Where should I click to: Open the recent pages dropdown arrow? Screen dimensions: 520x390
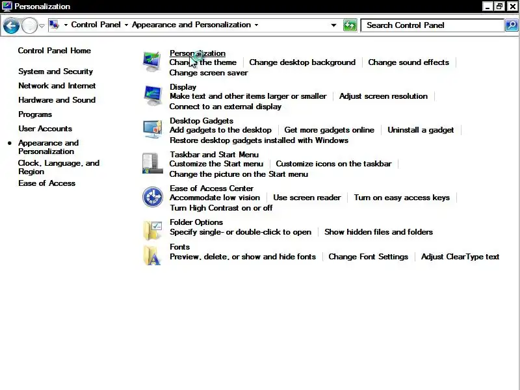pos(42,25)
